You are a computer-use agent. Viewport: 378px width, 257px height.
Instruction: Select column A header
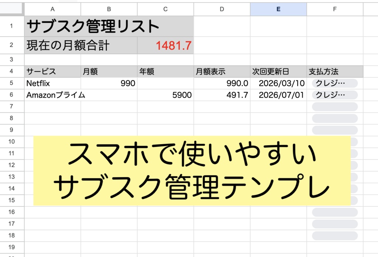click(x=52, y=9)
